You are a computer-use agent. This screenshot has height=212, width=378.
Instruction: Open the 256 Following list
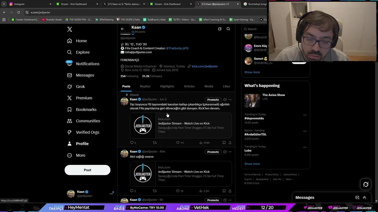[129, 76]
